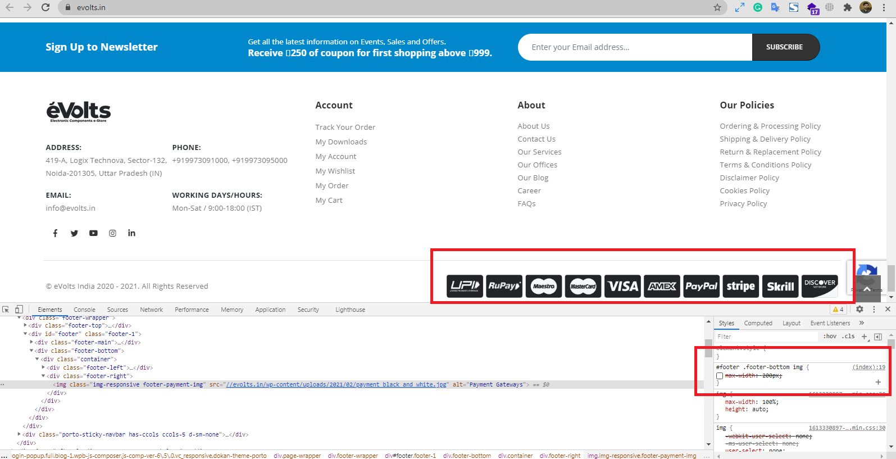Collapse the footer-bottom div node
896x459 pixels.
point(31,351)
